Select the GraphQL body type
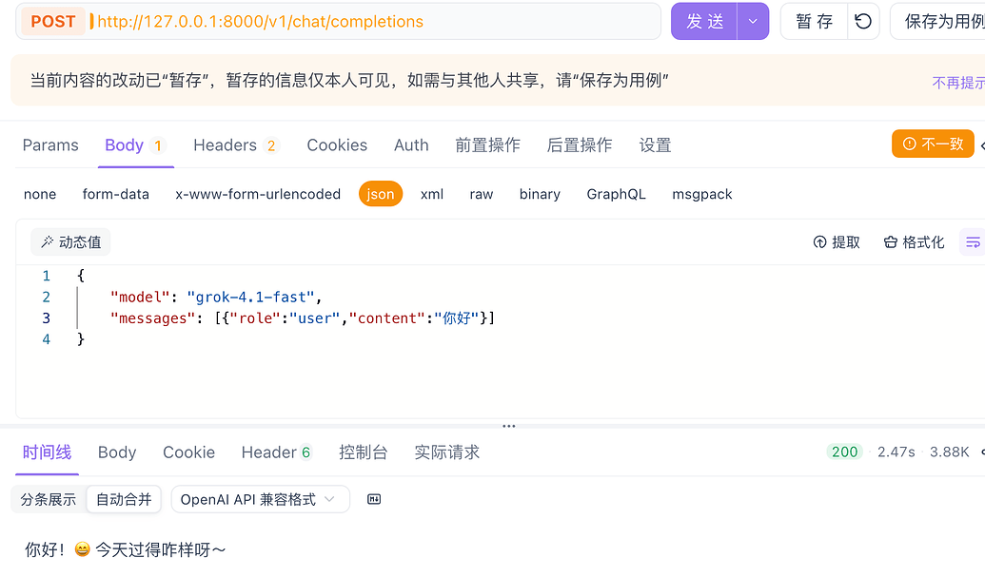Viewport: 985px width, 577px height. pos(616,195)
